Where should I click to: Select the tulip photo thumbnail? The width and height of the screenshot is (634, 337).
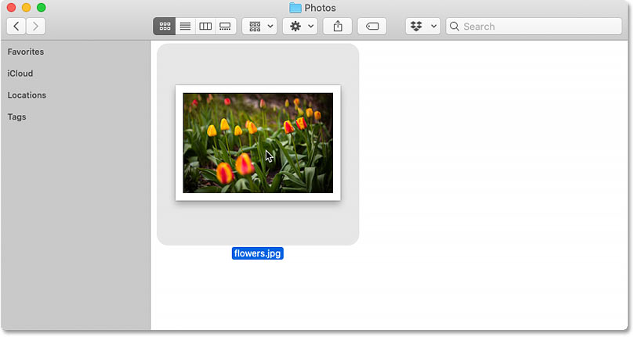click(258, 143)
